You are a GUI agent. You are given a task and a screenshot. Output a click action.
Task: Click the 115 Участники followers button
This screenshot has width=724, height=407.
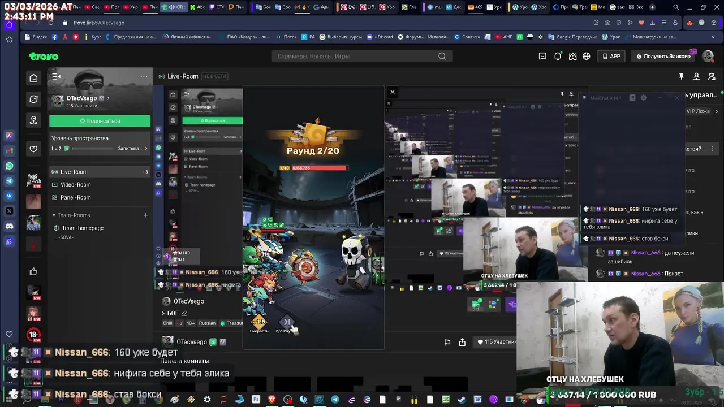pos(497,342)
